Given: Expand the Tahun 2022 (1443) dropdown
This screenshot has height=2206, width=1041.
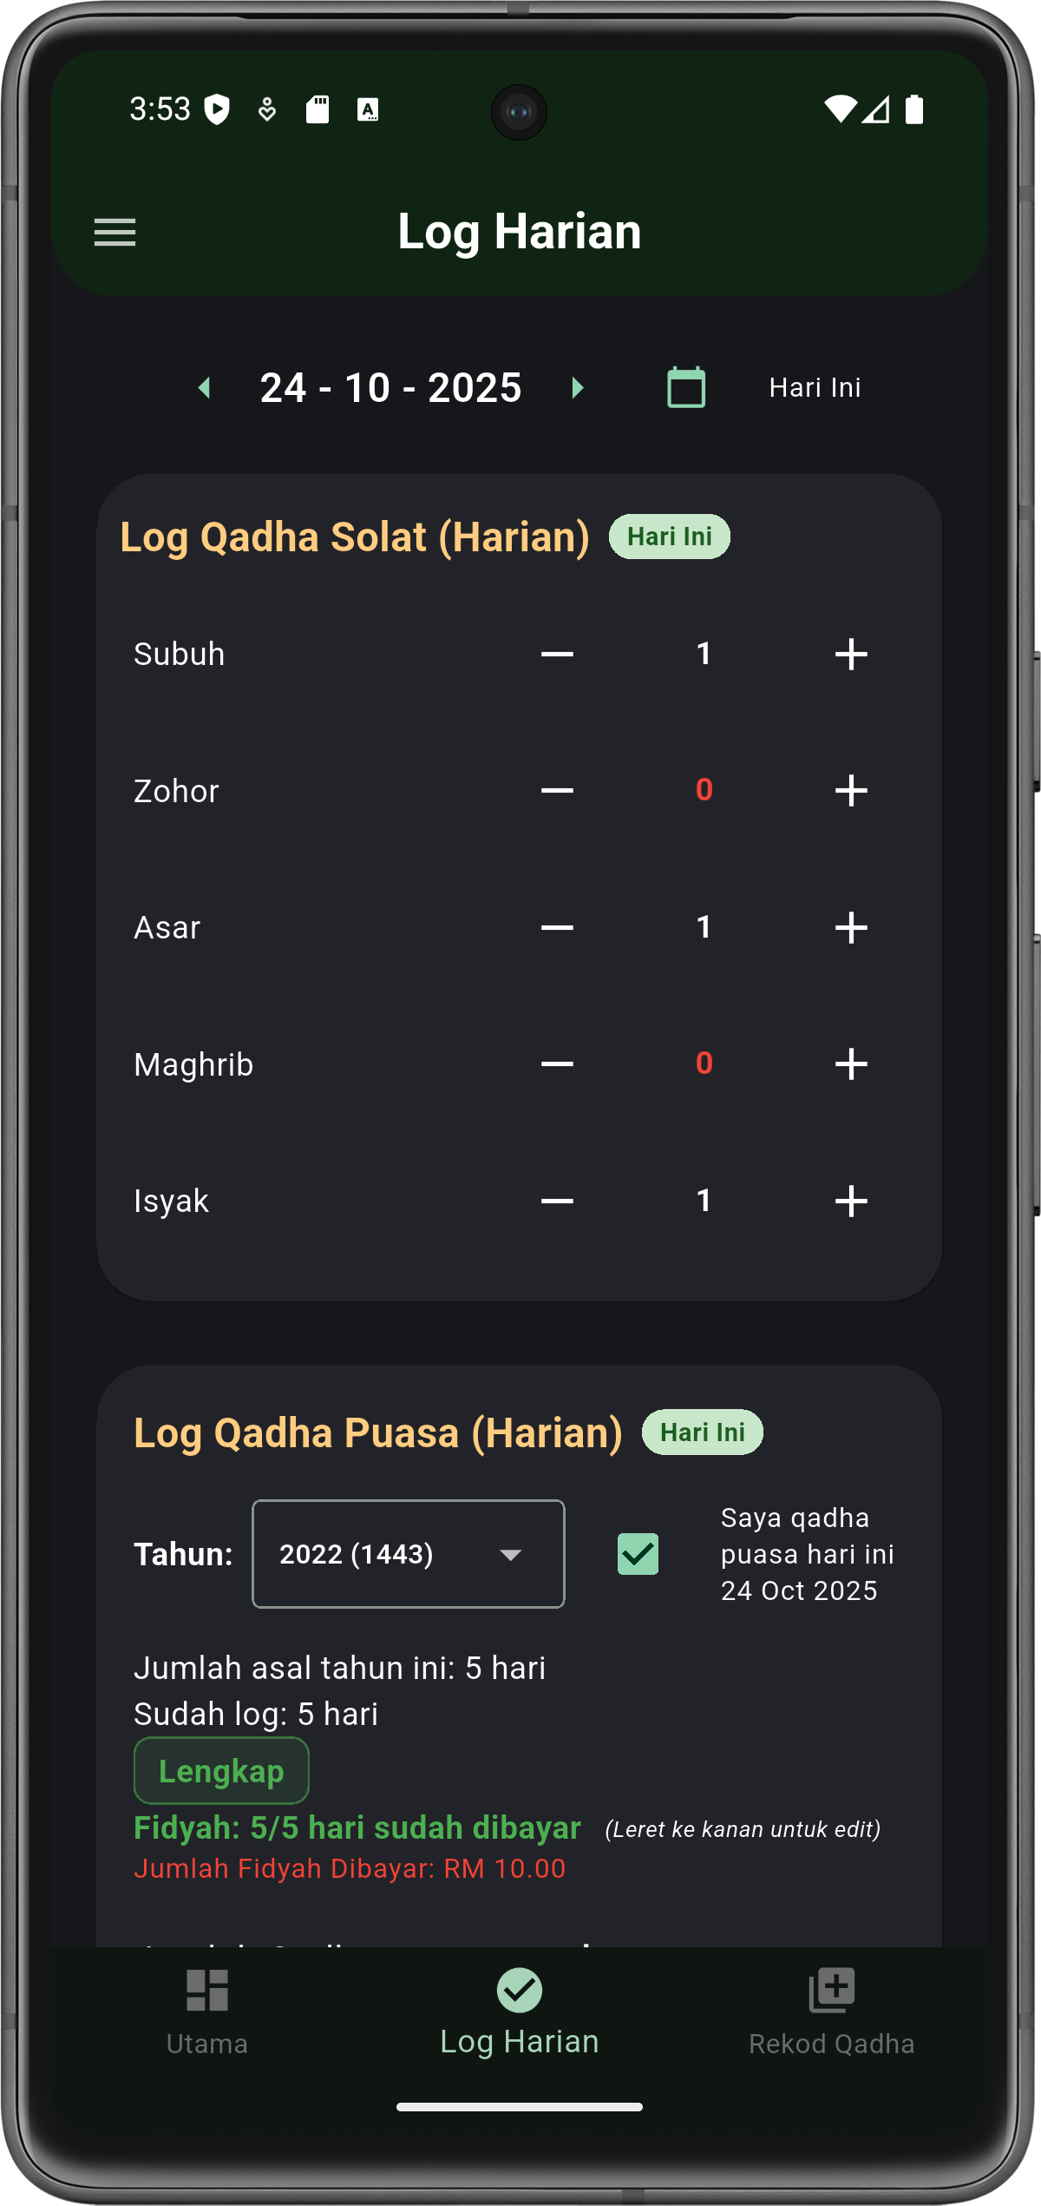Looking at the screenshot, I should tap(408, 1554).
